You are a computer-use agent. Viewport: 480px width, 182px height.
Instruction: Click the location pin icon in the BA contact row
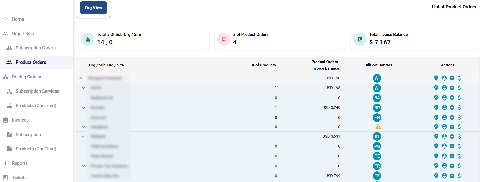click(x=436, y=98)
